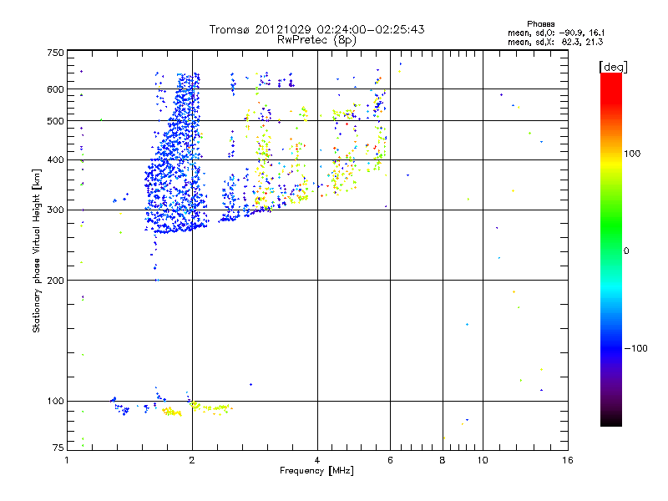Click the "[deg]" colorbar unit label
Screen dimensions: 668x501
pyautogui.click(x=613, y=67)
